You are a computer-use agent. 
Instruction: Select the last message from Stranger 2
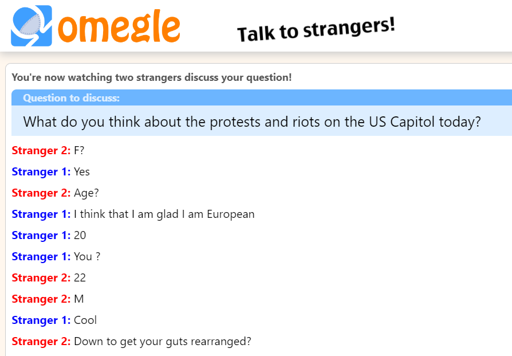coord(162,341)
